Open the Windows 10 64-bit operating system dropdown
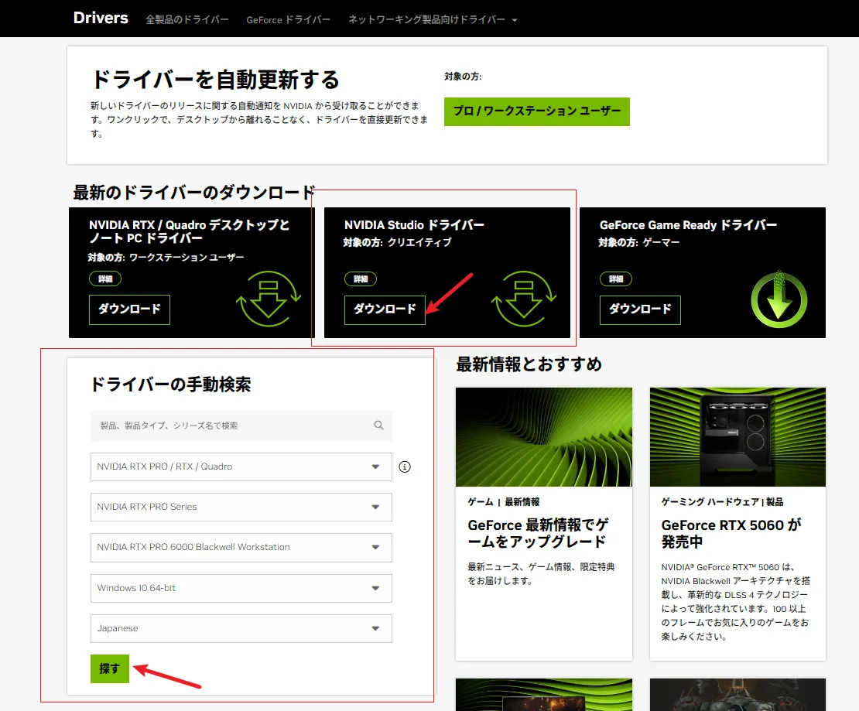 [x=241, y=588]
